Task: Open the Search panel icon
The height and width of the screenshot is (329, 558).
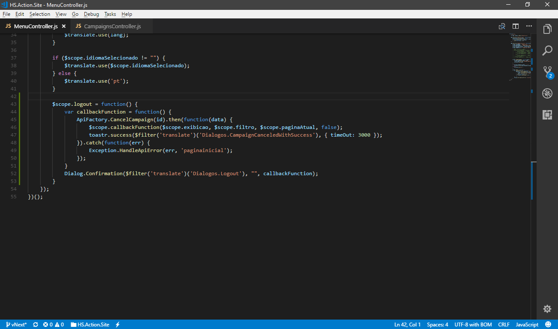Action: [547, 51]
